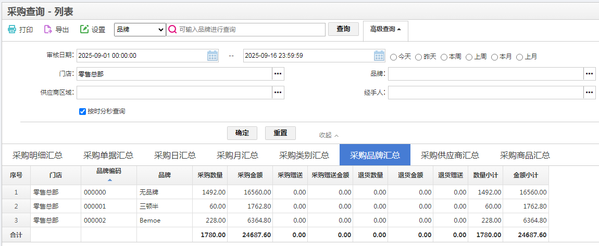
Task: Click the Export (导出) icon
Action: click(x=48, y=30)
